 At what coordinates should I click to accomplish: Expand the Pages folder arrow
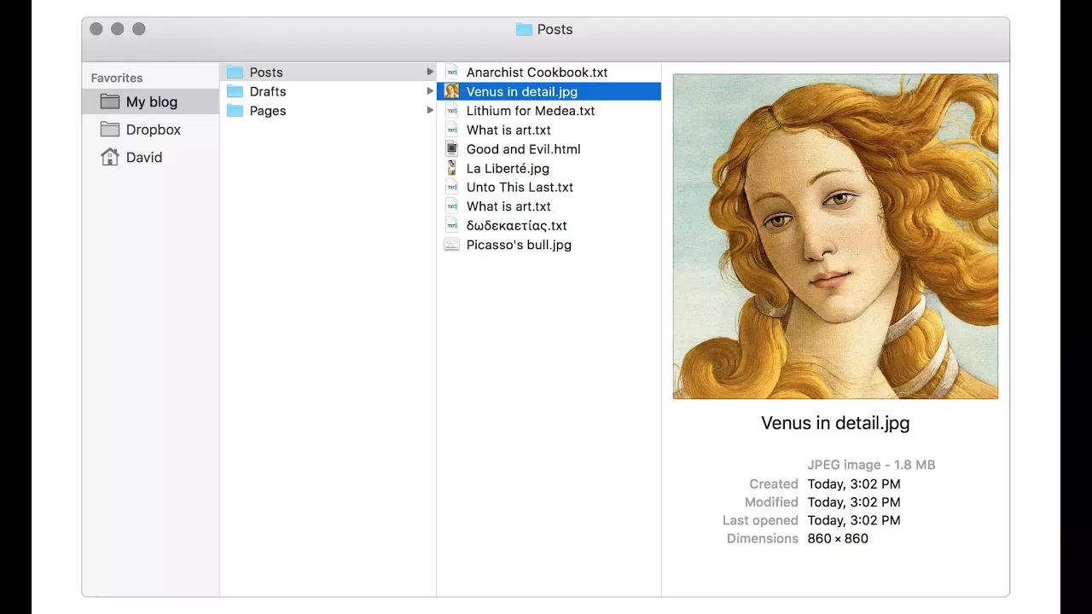point(430,111)
